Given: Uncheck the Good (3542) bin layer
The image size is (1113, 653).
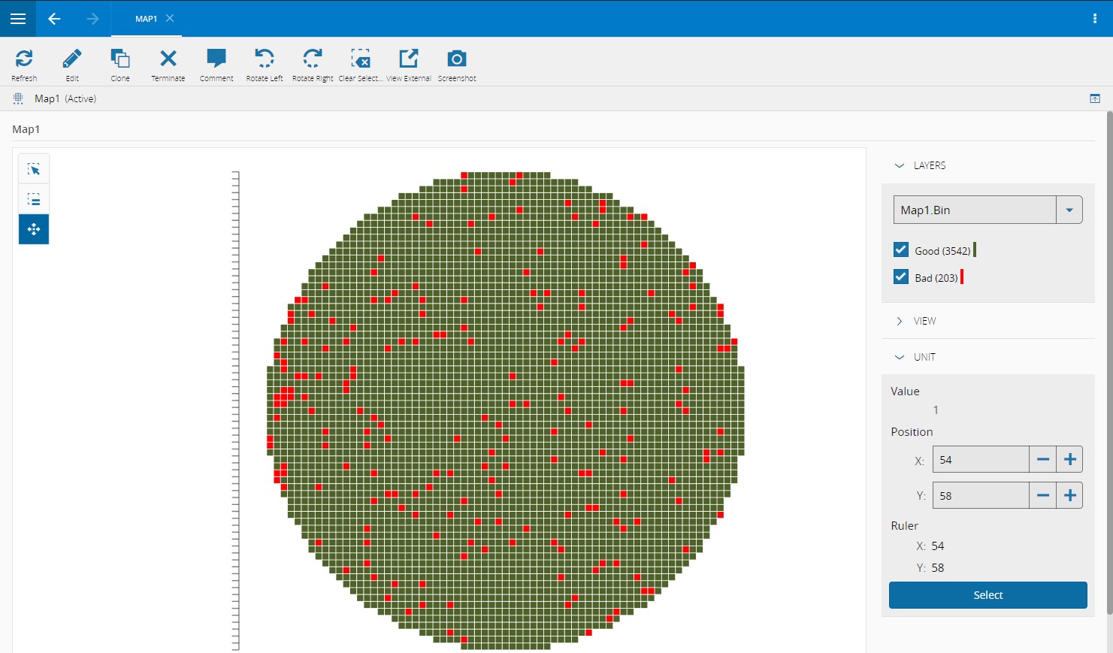Looking at the screenshot, I should click(x=900, y=249).
